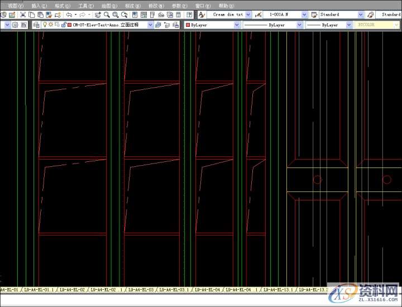Expand the CM-OT-Elev-Text-Anno layer dropdown
The width and height of the screenshot is (402, 307).
tap(150, 25)
